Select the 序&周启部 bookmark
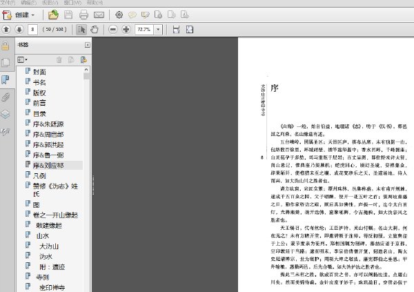This screenshot has height=292, width=414. tap(48, 134)
